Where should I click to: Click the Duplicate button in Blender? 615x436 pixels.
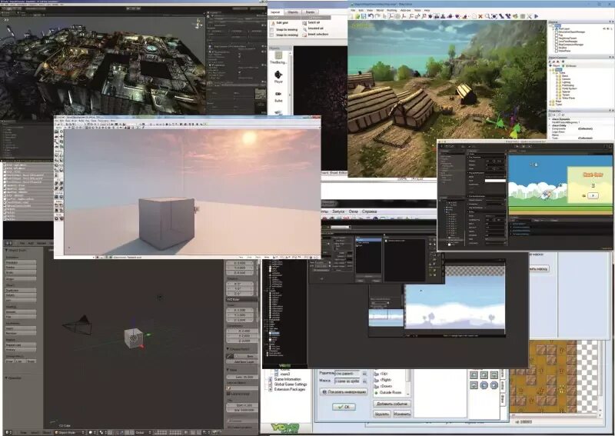21,290
